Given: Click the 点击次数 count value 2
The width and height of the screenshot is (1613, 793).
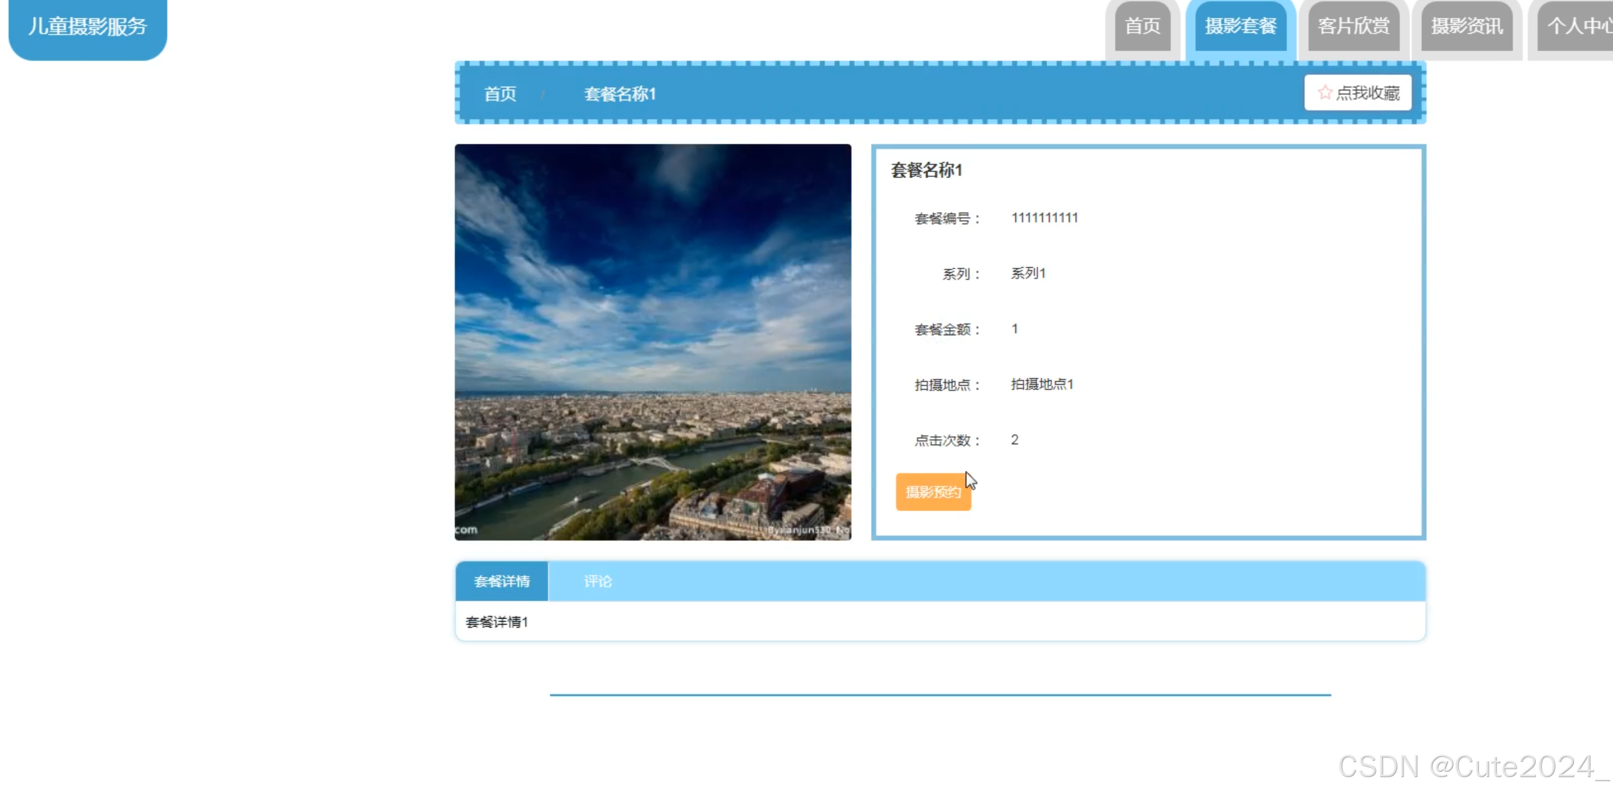Looking at the screenshot, I should pos(1015,440).
